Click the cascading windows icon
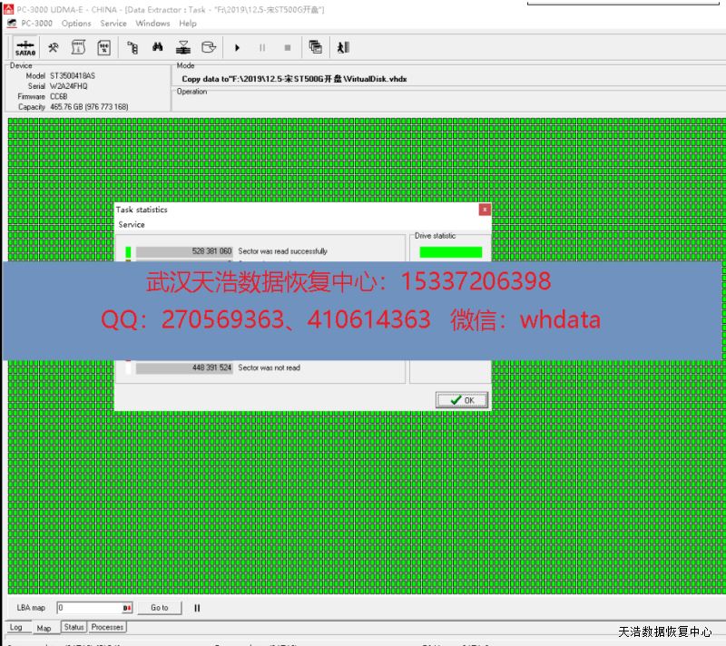This screenshot has width=726, height=646. point(315,48)
